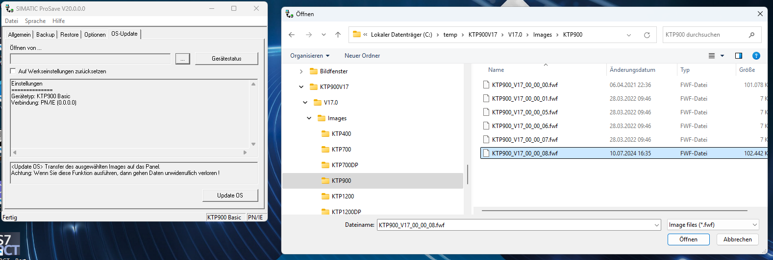
Task: Expand the view options dropdown arrow
Action: click(722, 56)
